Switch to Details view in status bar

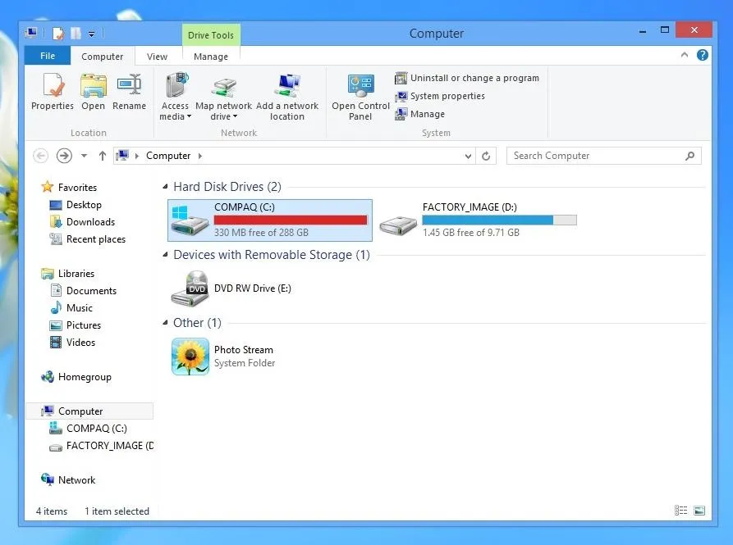680,511
